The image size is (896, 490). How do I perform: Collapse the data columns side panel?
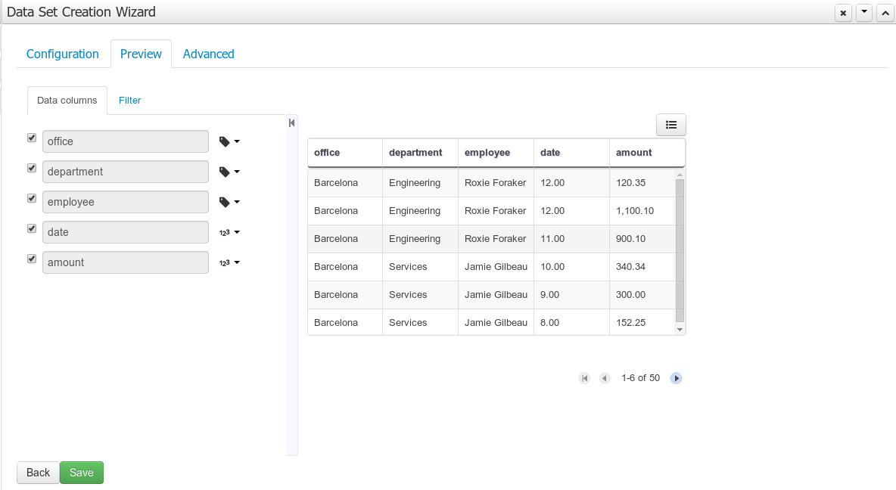coord(291,123)
